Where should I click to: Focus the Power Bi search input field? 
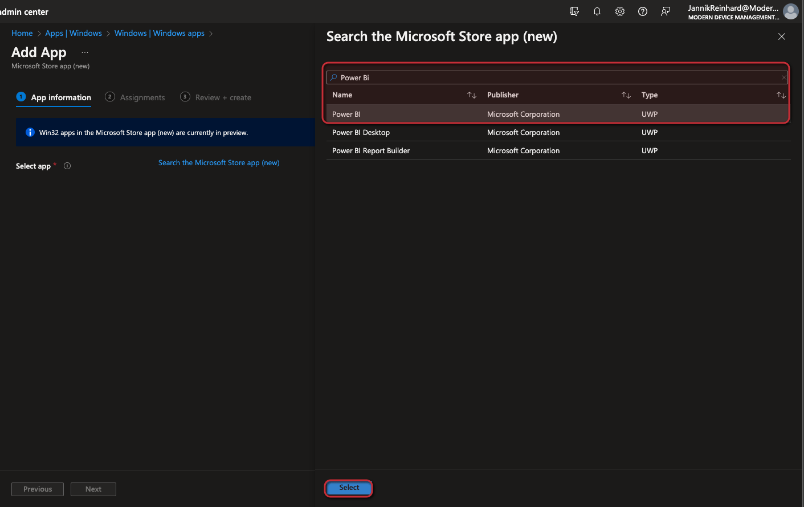coord(557,77)
